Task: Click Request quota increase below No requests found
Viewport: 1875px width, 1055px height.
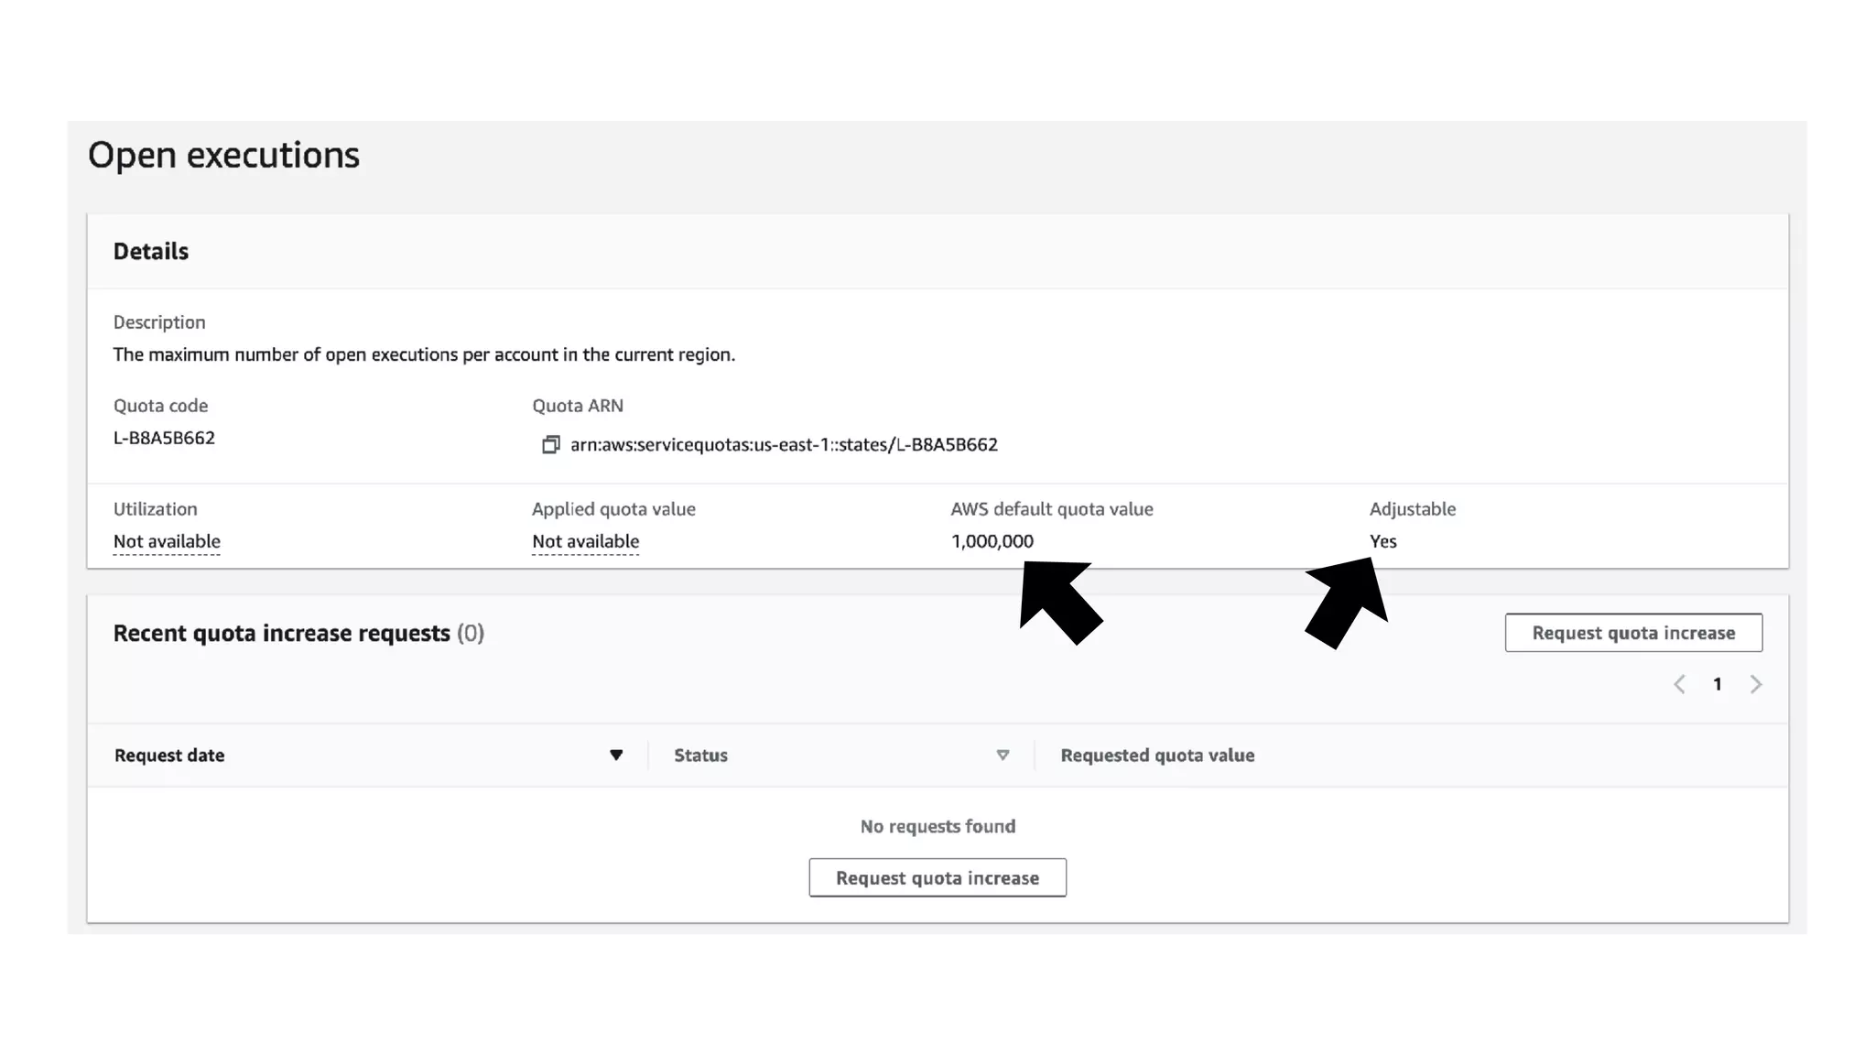Action: coord(937,877)
